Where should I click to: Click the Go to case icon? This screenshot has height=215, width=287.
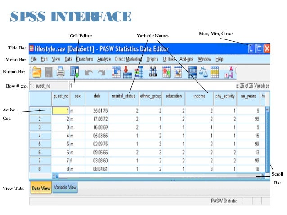click(x=116, y=72)
